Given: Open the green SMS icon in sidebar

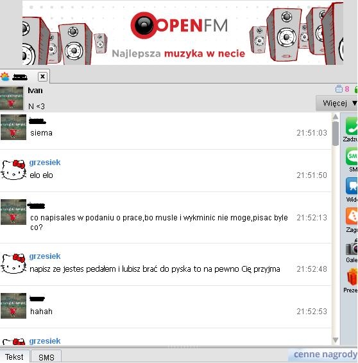Looking at the screenshot, I should tap(352, 157).
